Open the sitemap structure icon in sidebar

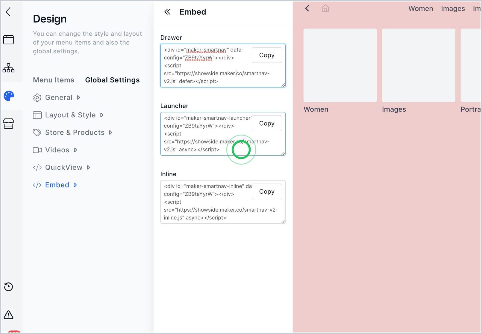[8, 68]
